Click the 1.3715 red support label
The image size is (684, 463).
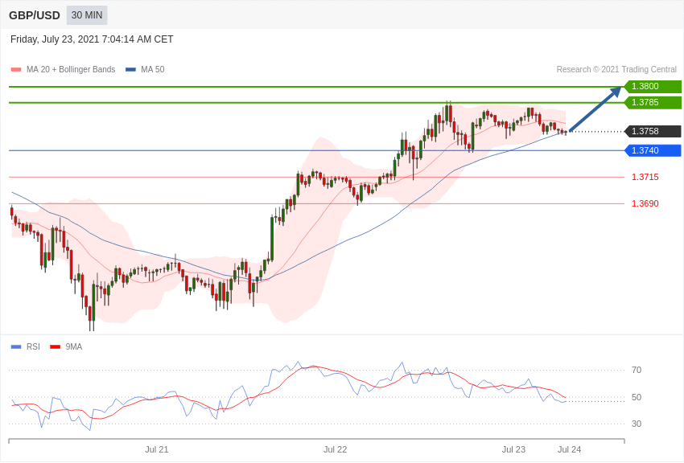645,178
